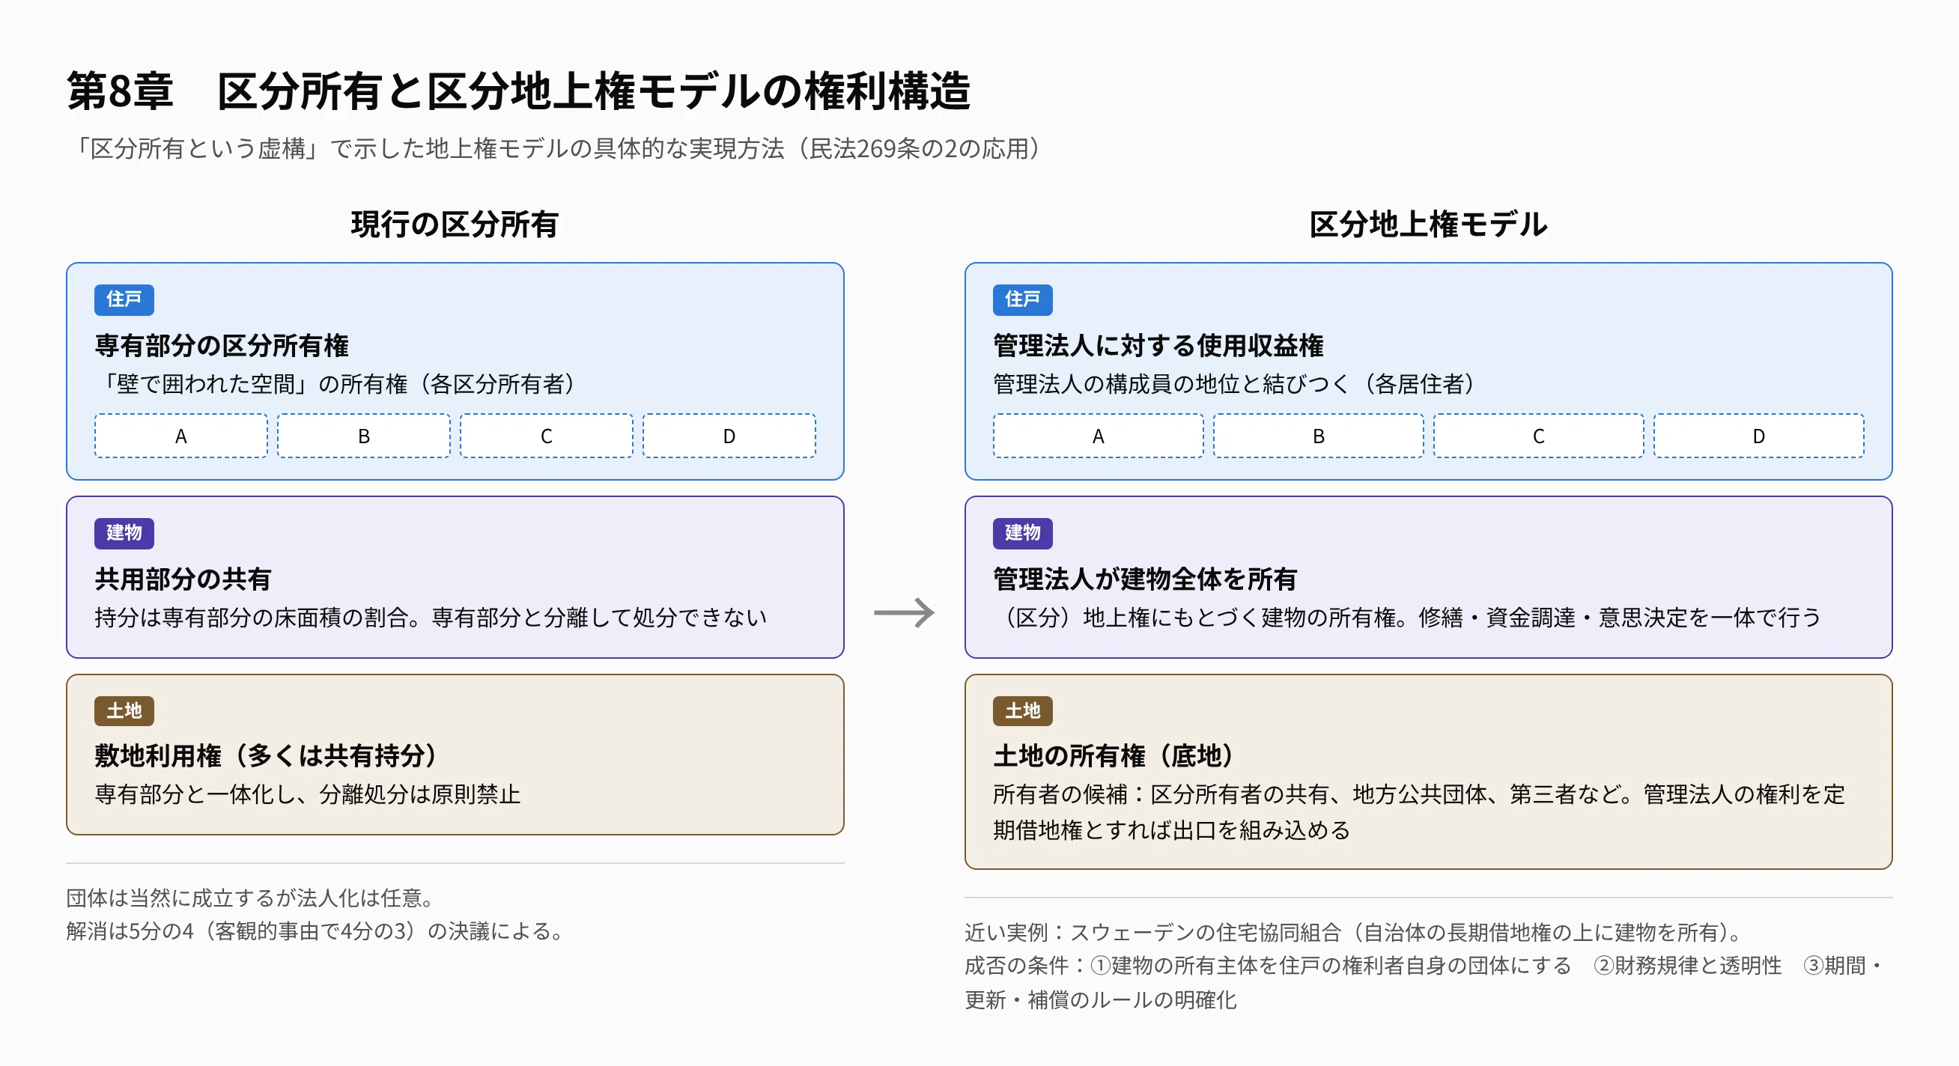Select unit box A under 専有部分の区分所有権
Image resolution: width=1959 pixels, height=1066 pixels.
pos(181,436)
